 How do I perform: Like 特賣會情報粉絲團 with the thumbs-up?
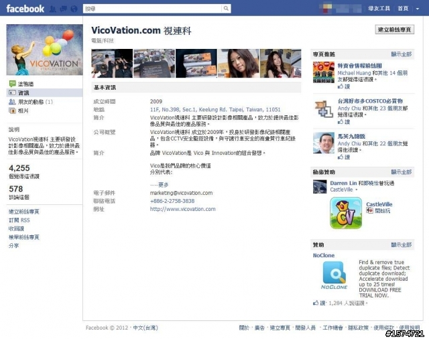344,86
